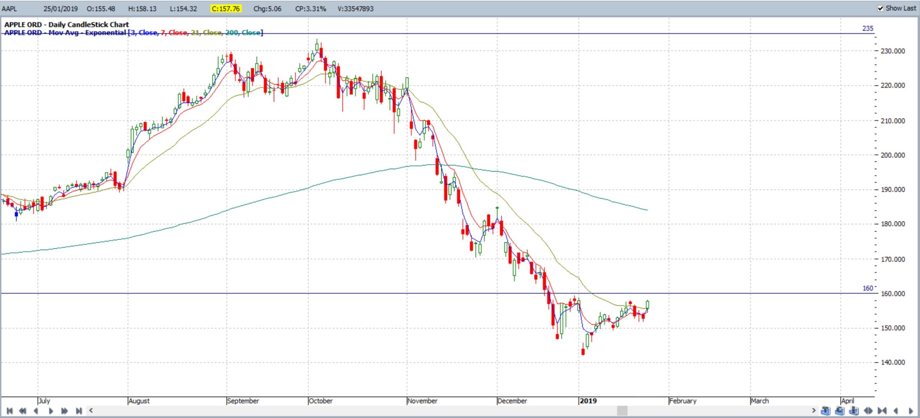Click the highlighted close value C:157.76

pos(226,9)
